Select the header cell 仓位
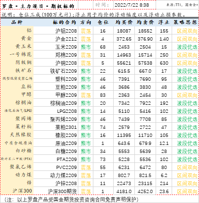Image resolution: width=199 pixels, height=203 pixels. (103, 22)
